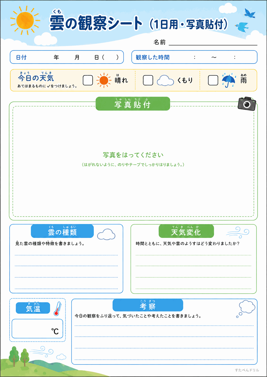Click the lower blue bird in the header
Image resolution: width=267 pixels, height=377 pixels.
point(242,27)
